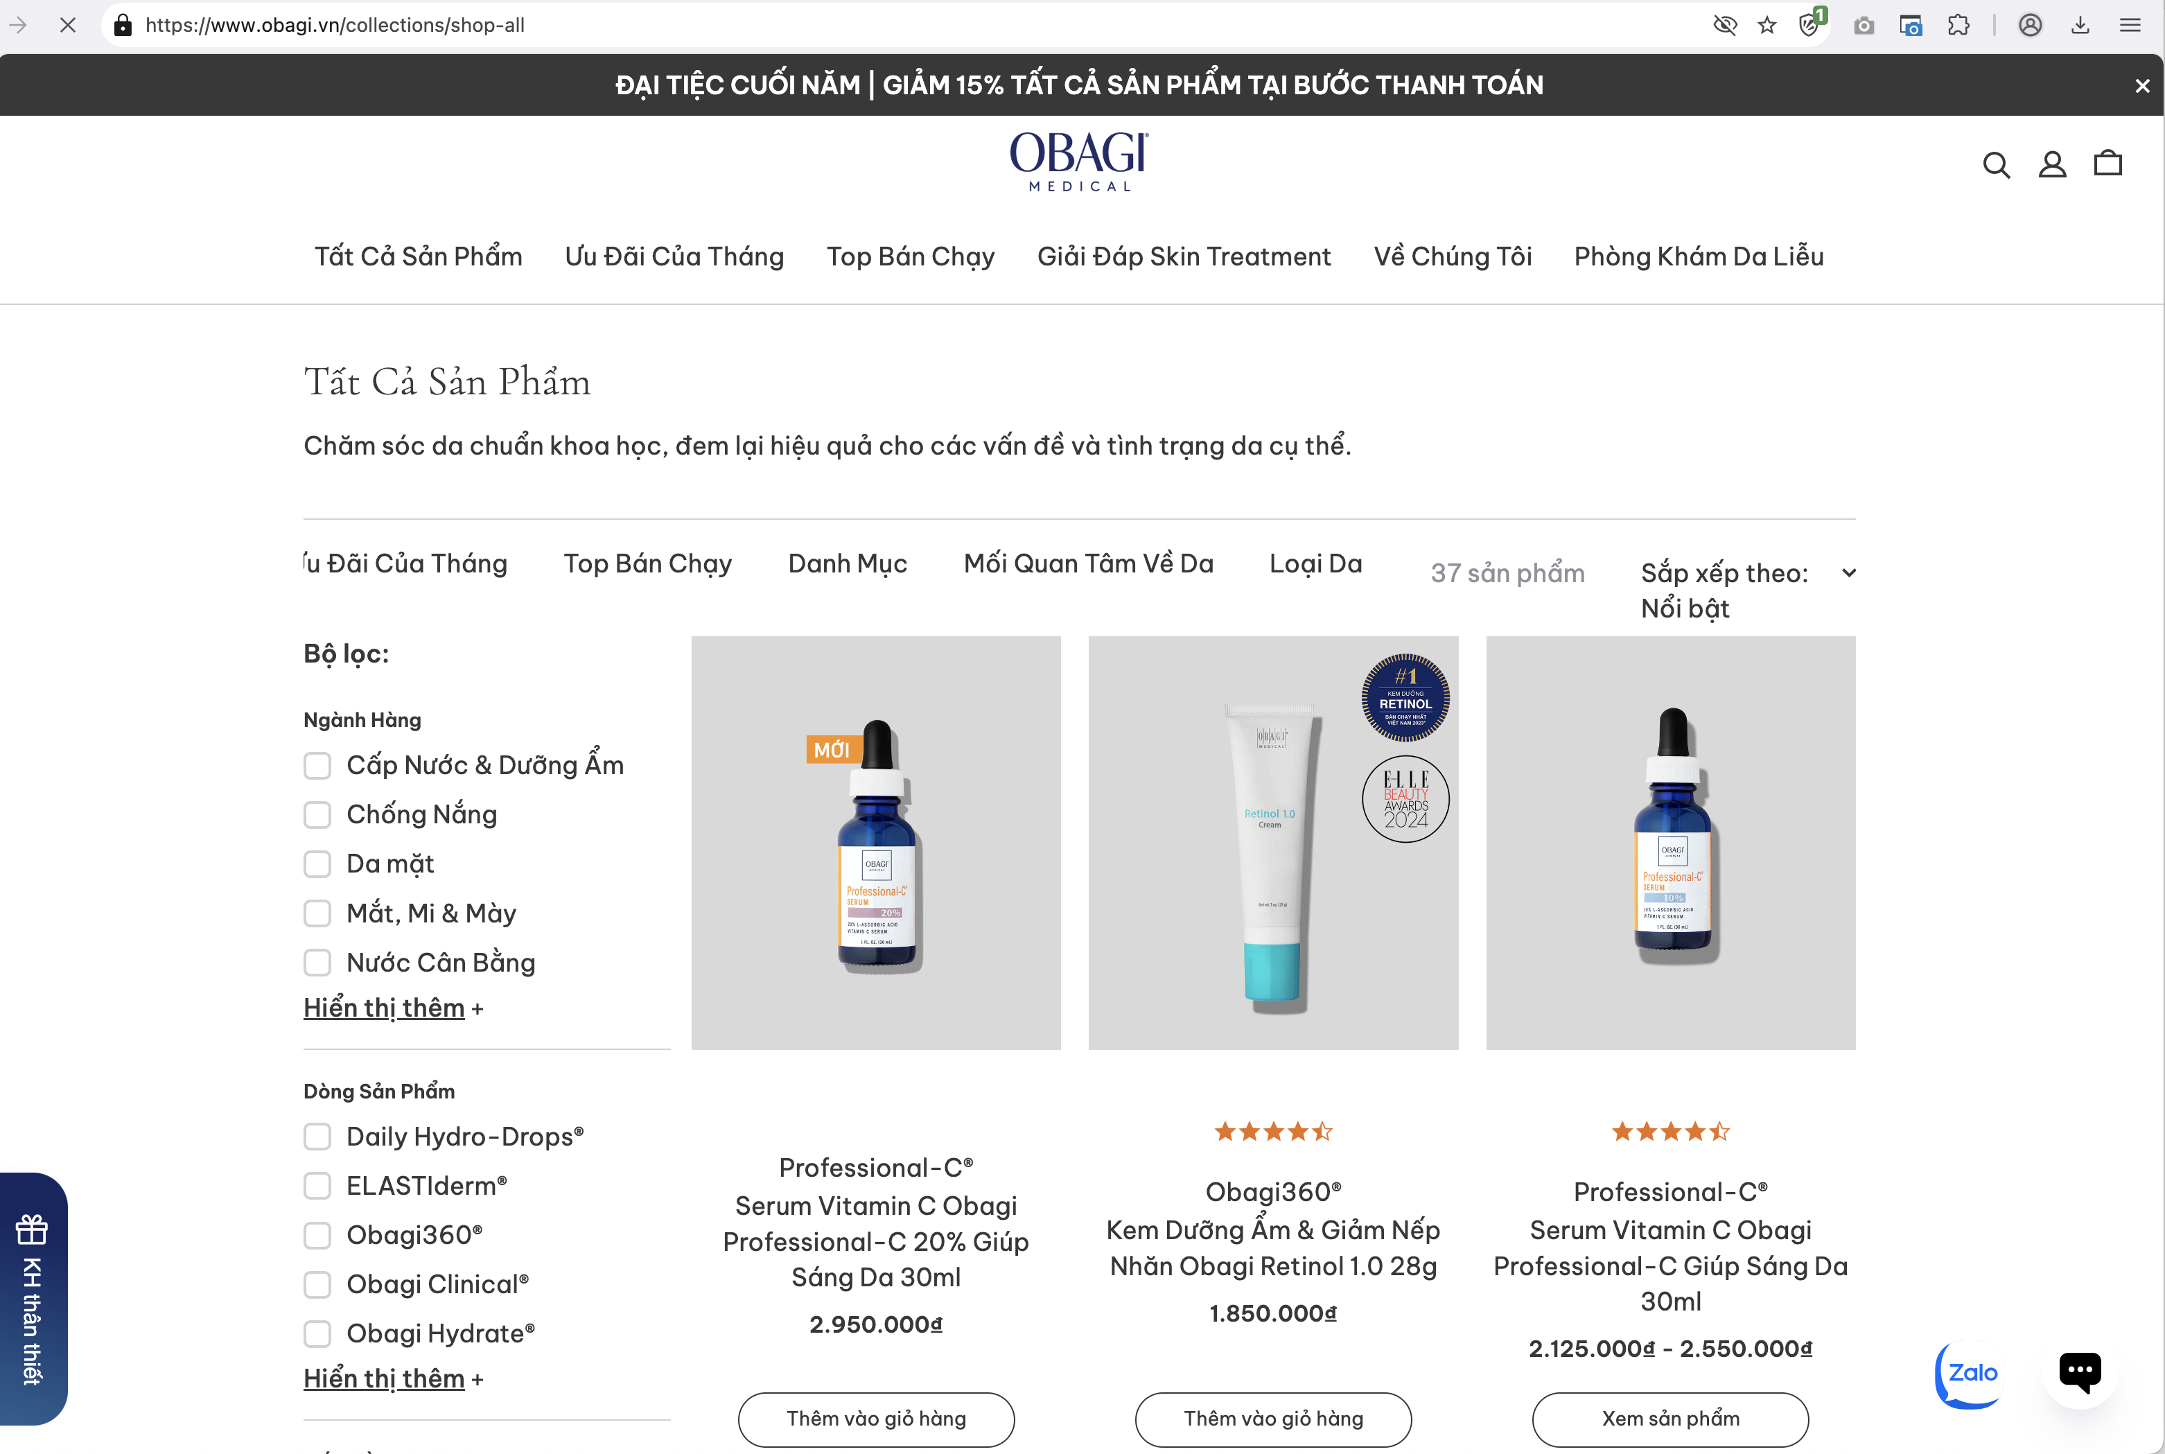The image size is (2165, 1454).
Task: Open the Top Bán Chạy main menu
Action: tap(911, 257)
